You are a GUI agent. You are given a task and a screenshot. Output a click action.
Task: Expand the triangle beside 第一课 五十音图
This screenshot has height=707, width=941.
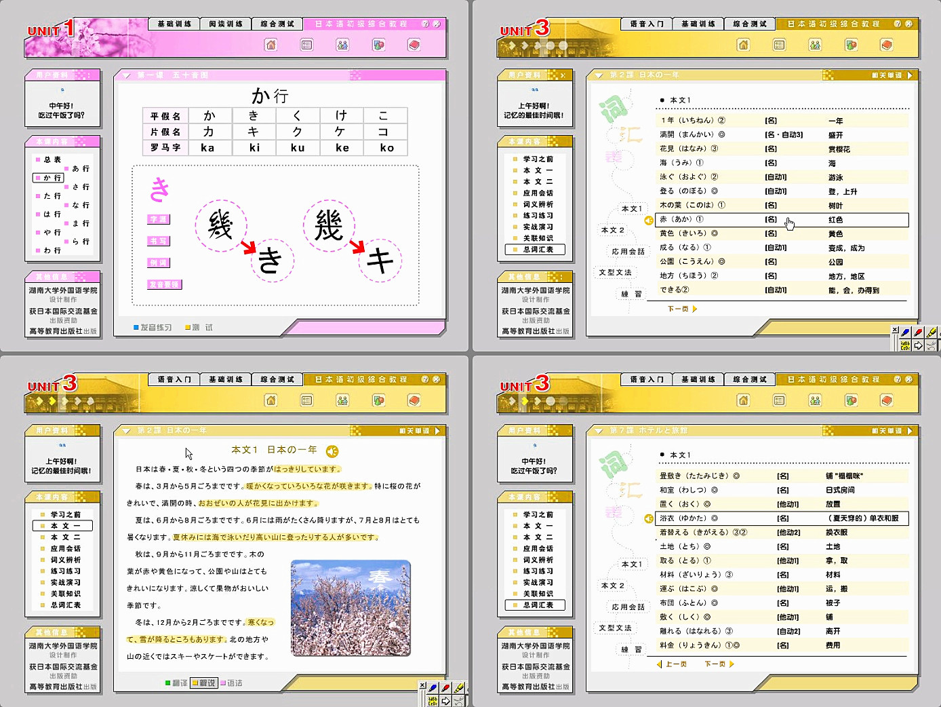click(x=126, y=75)
